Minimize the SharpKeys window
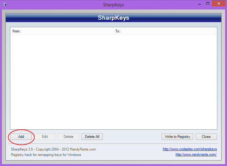The image size is (227, 166). tap(200, 4)
